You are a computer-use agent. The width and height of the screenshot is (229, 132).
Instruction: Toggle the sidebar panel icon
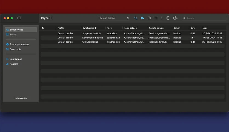19,18
